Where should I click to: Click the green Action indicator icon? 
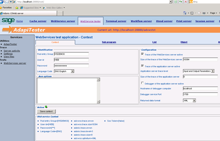click(x=46, y=107)
